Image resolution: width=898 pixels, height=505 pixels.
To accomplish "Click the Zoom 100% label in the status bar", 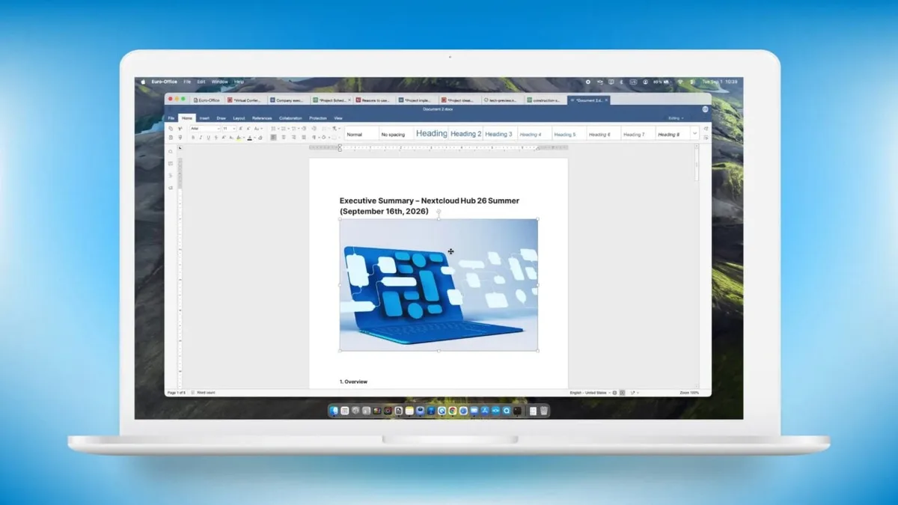I will click(689, 393).
